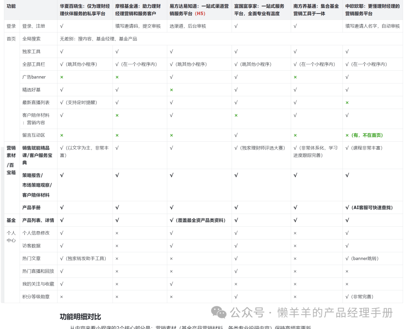The image size is (406, 329).
Task: Click the '中欧欧耶' column header
Action: tap(372, 10)
